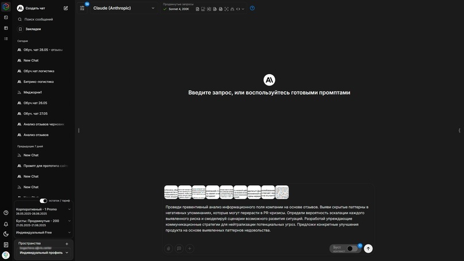Open the document icon below the moon
Image resolution: width=464 pixels, height=261 pixels.
coord(6,245)
